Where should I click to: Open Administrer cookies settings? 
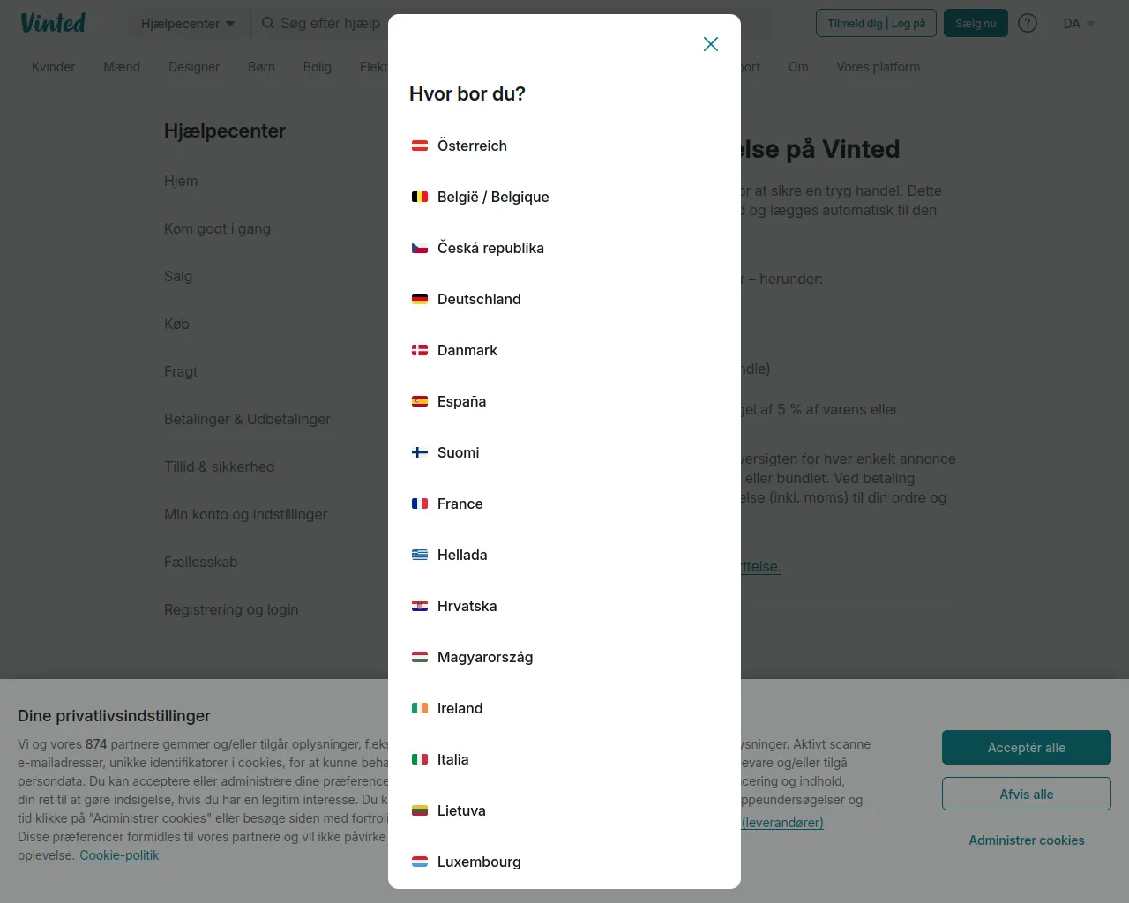coord(1026,840)
